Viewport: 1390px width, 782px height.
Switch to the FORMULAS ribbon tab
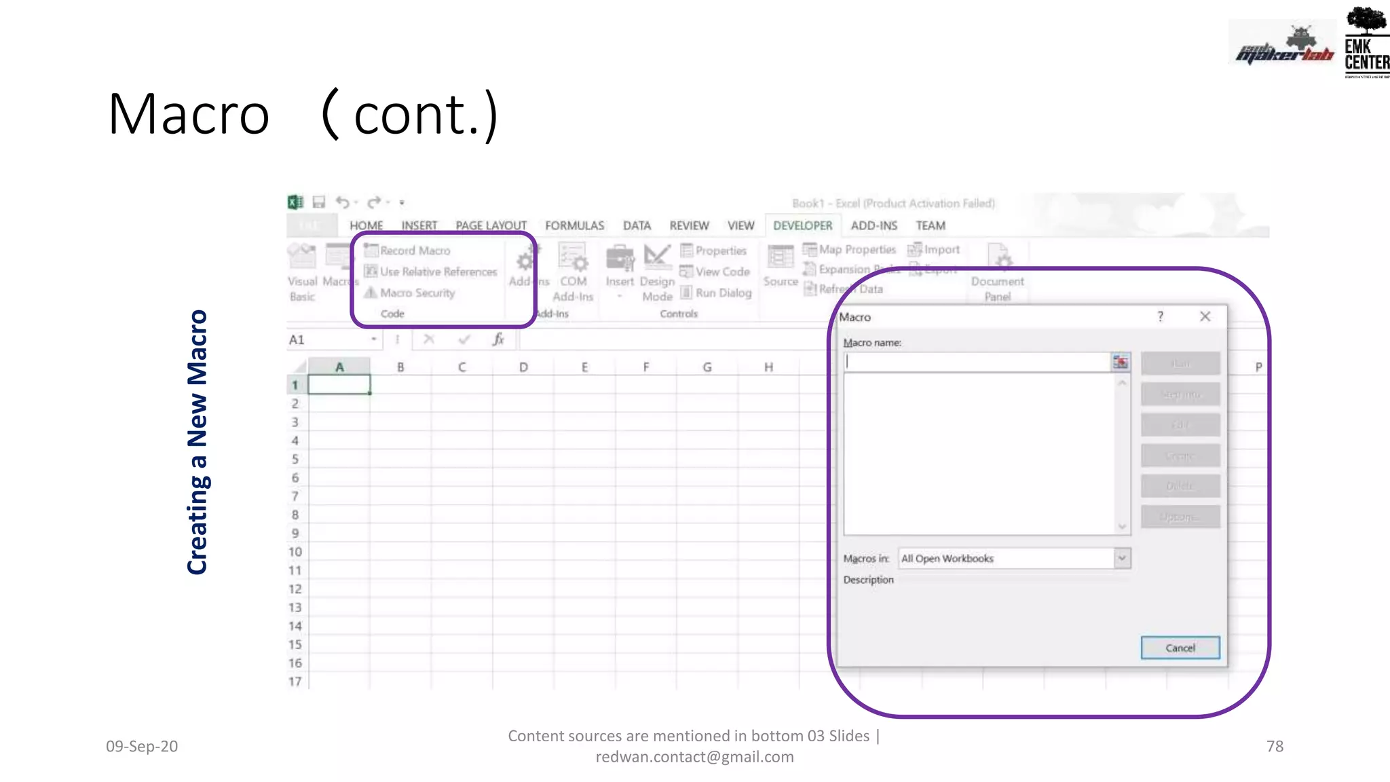coord(574,225)
